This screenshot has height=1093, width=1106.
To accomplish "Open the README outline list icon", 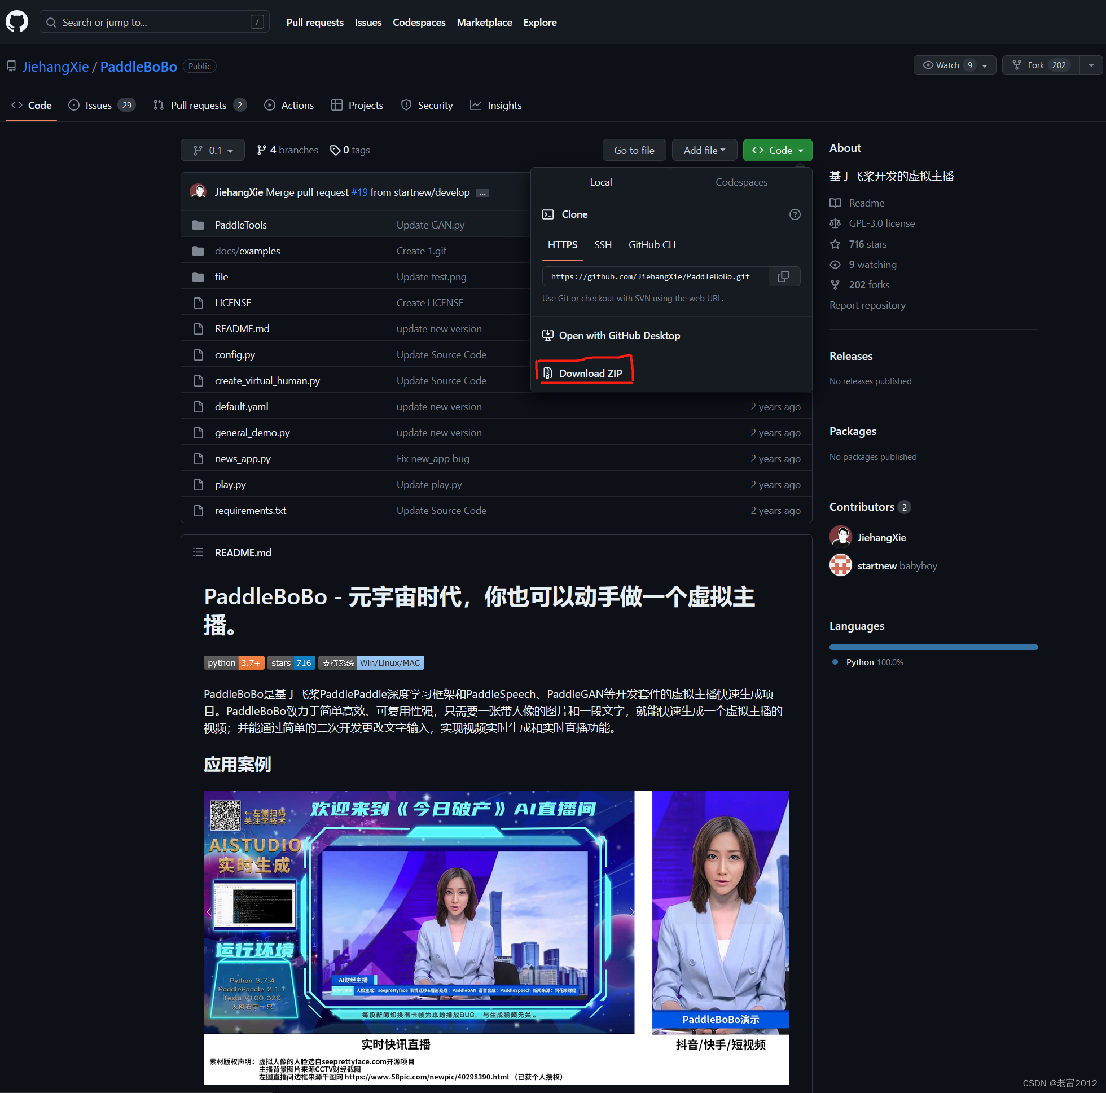I will [x=198, y=552].
